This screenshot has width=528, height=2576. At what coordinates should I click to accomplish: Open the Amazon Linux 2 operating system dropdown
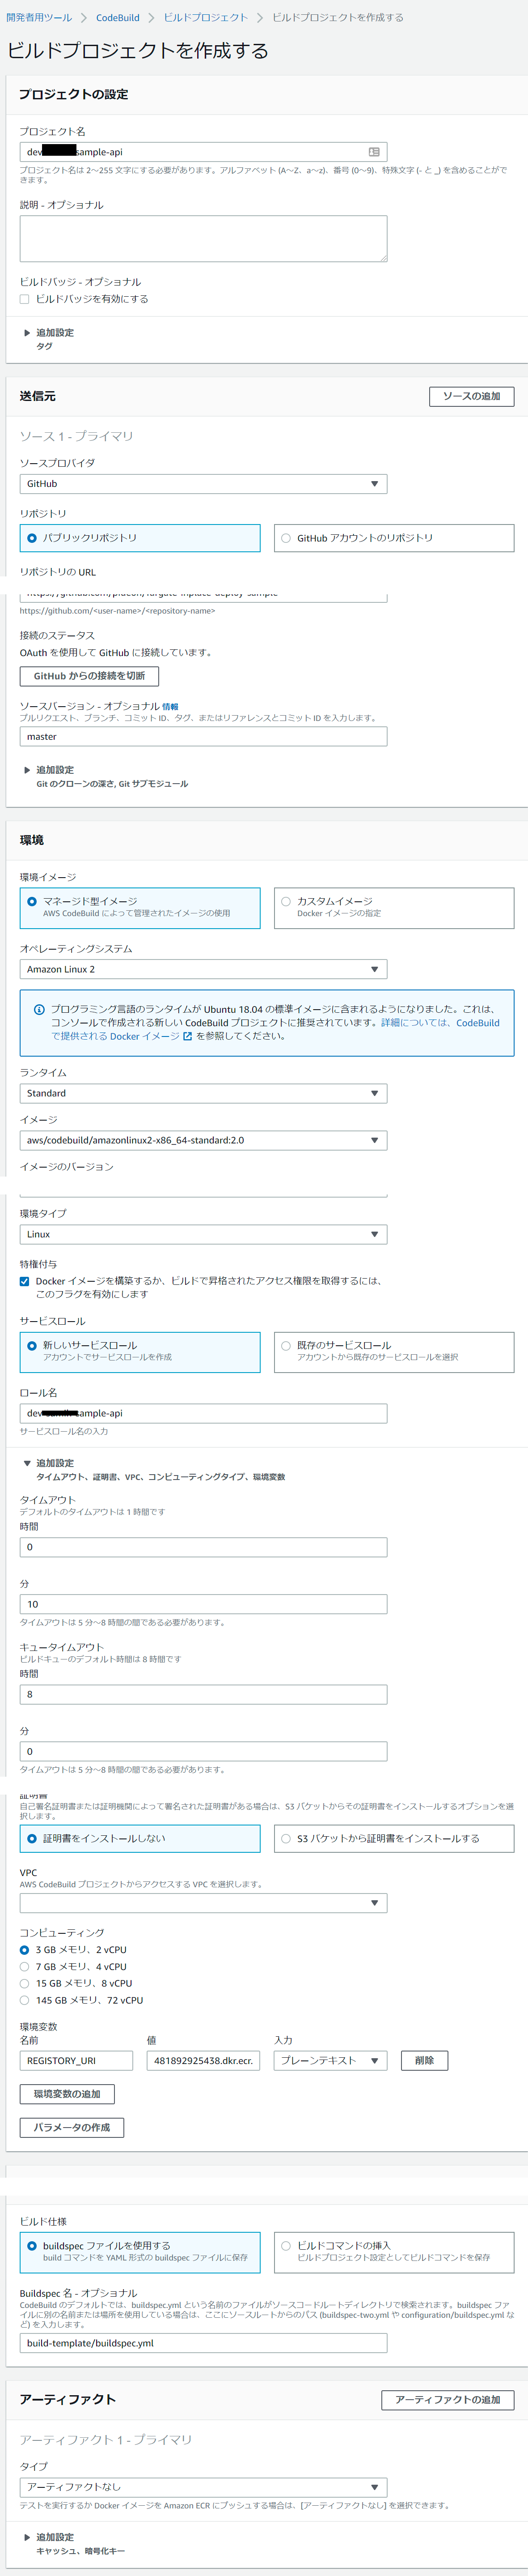(x=203, y=970)
